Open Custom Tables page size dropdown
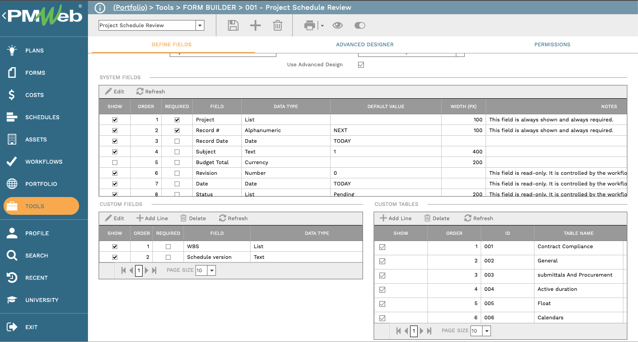638x342 pixels. tap(487, 331)
